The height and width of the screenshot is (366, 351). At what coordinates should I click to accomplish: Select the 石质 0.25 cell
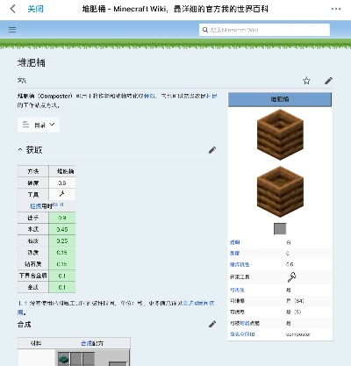[62, 241]
